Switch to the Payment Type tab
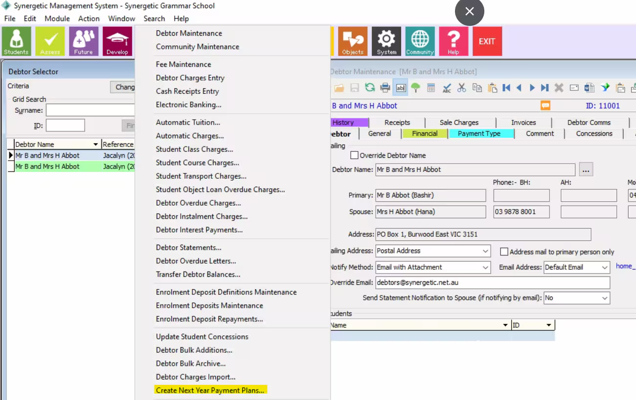Image resolution: width=636 pixels, height=400 pixels. pyautogui.click(x=481, y=134)
